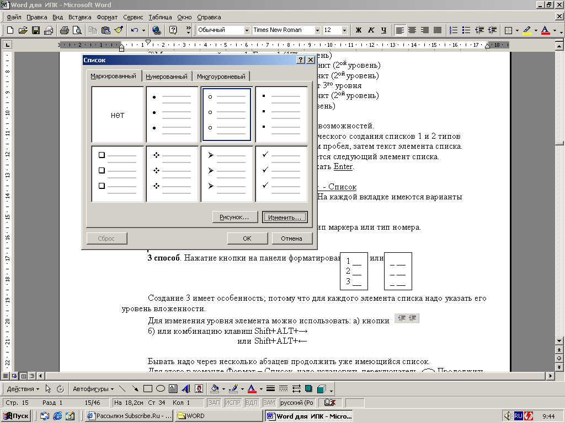The image size is (565, 423).
Task: Click the Изменить... button
Action: coord(285,217)
